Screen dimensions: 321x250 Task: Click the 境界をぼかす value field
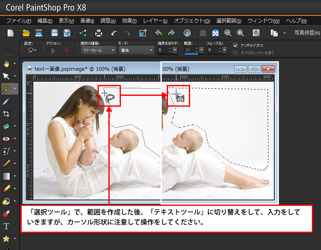click(x=163, y=50)
